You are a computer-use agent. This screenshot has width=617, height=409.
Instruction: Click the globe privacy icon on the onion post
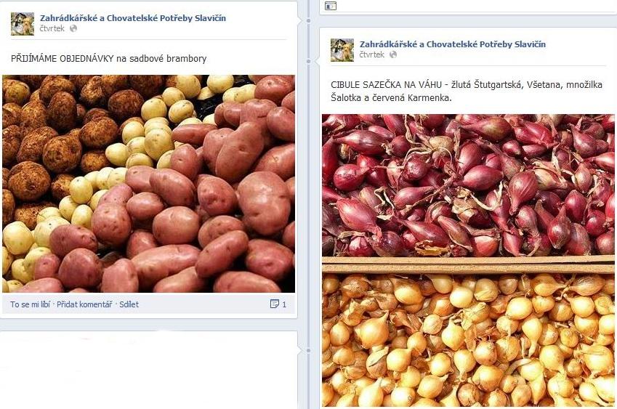point(392,54)
